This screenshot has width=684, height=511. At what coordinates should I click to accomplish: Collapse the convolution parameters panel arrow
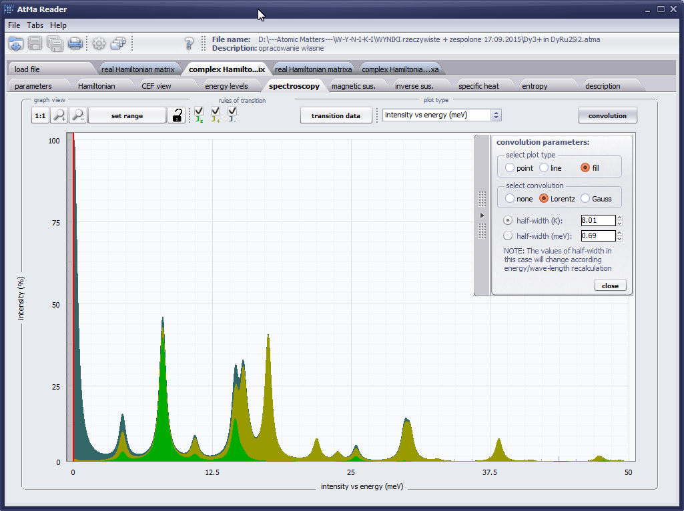(482, 215)
